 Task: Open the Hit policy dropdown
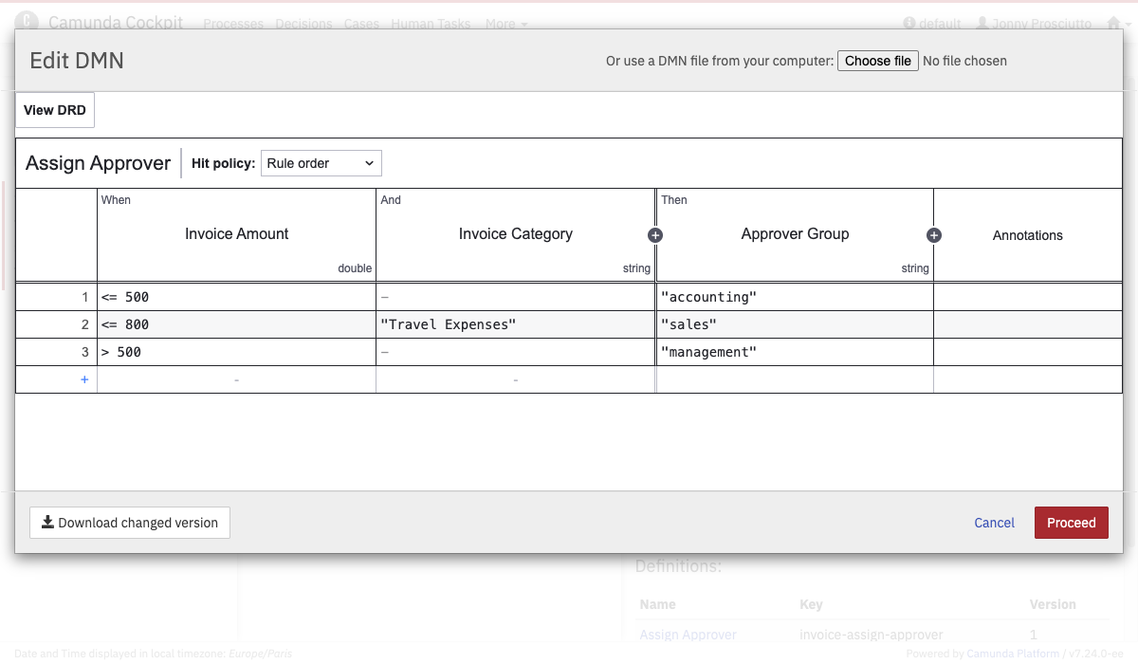click(x=321, y=163)
